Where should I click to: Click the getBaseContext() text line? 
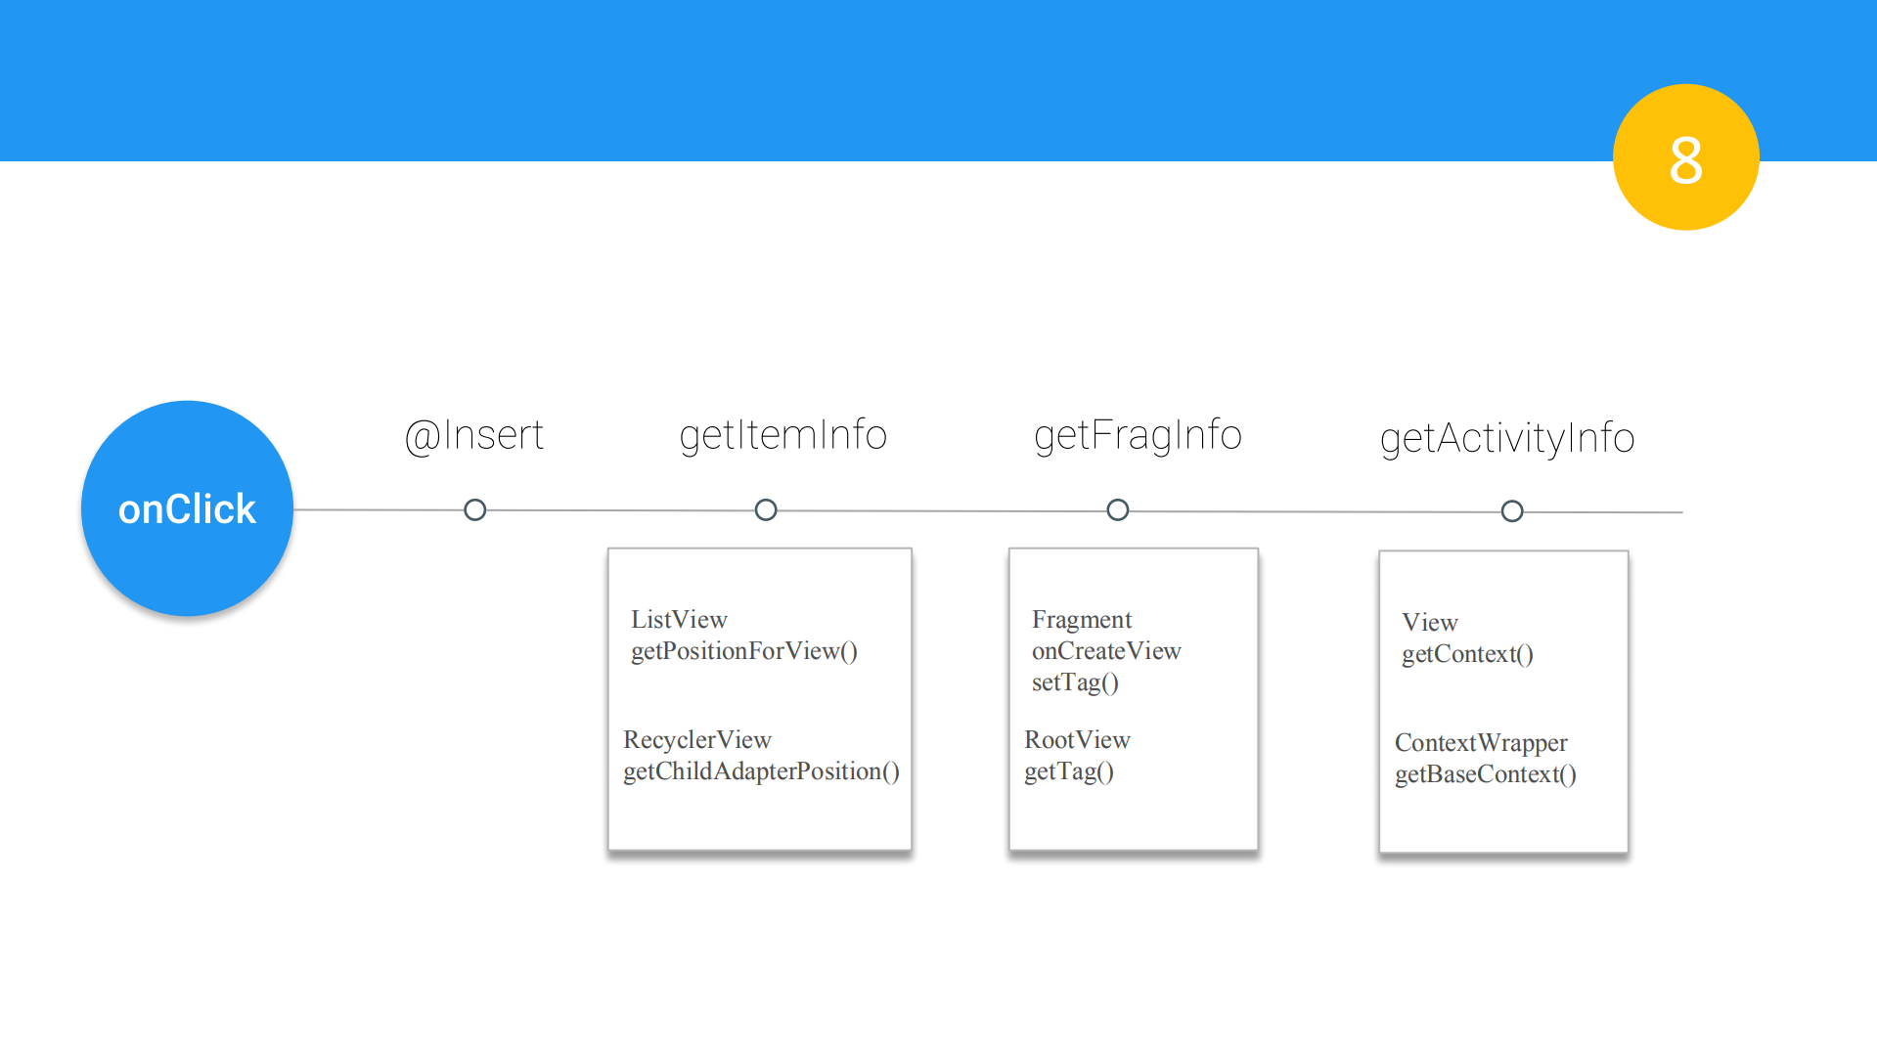(x=1485, y=774)
